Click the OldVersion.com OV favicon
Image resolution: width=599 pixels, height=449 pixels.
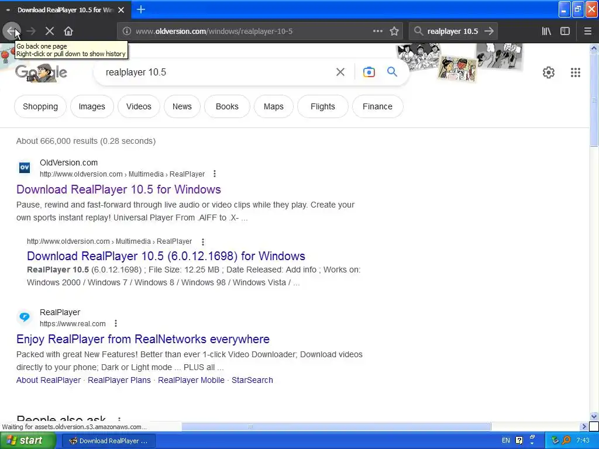pos(25,167)
